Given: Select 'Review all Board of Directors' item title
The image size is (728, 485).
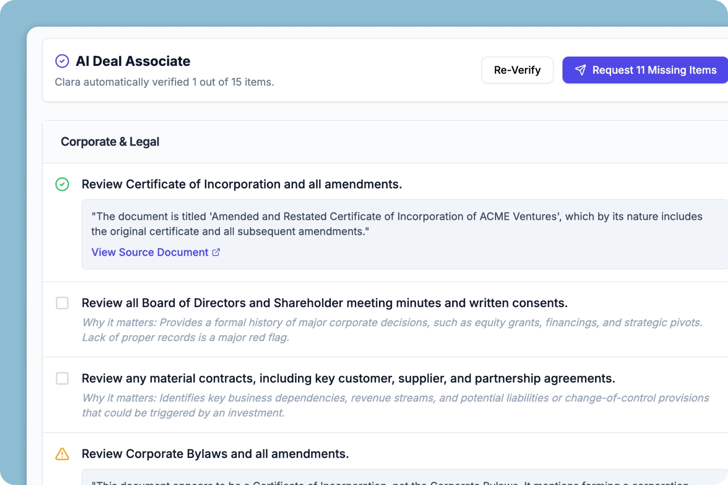Looking at the screenshot, I should (x=325, y=303).
